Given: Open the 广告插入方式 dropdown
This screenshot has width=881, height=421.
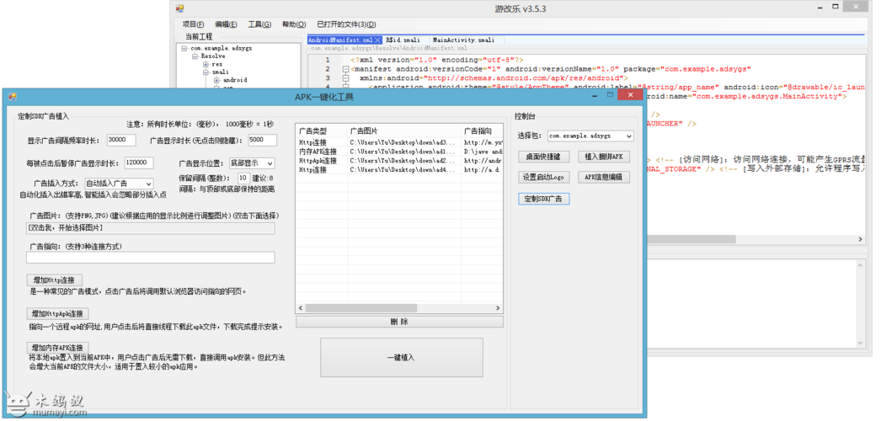Looking at the screenshot, I should point(148,184).
